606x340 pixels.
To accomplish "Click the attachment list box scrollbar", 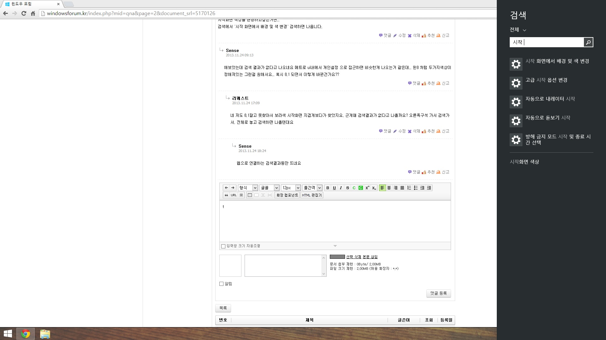I will pyautogui.click(x=324, y=266).
